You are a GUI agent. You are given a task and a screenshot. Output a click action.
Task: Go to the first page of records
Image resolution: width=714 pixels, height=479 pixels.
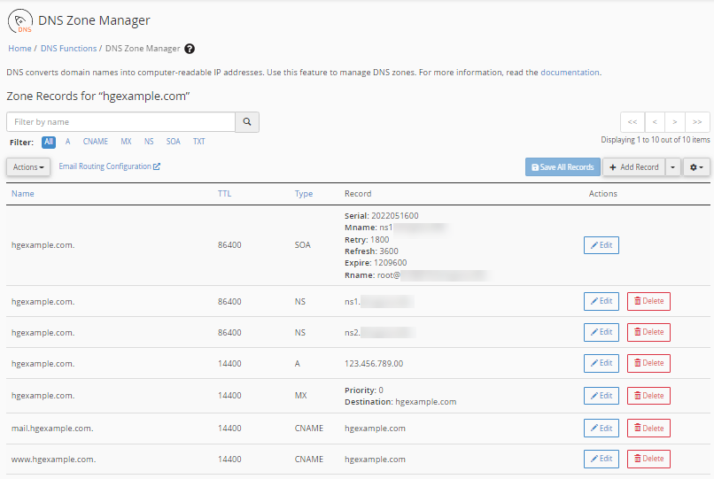tap(632, 122)
